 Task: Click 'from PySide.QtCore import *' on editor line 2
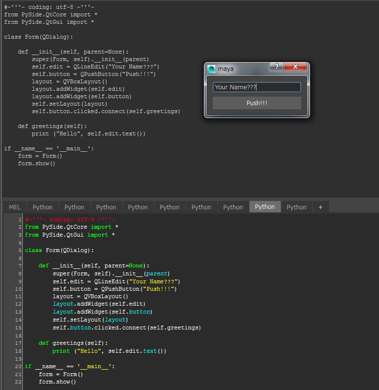pyautogui.click(x=71, y=227)
